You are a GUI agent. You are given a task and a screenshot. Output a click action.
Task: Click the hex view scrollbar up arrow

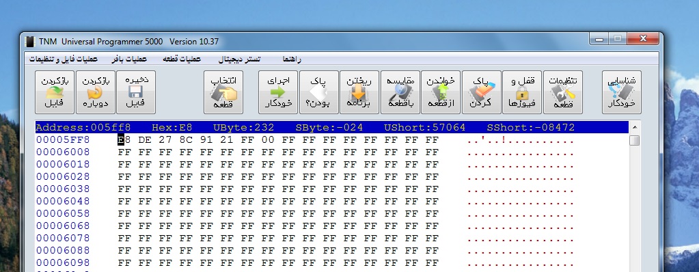pyautogui.click(x=634, y=127)
